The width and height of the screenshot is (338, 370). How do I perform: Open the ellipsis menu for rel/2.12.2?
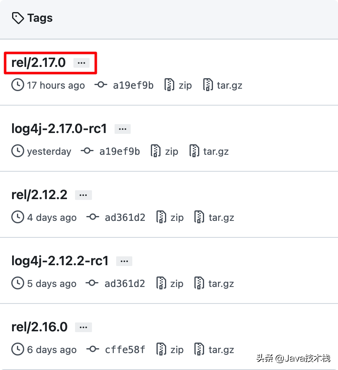click(83, 195)
